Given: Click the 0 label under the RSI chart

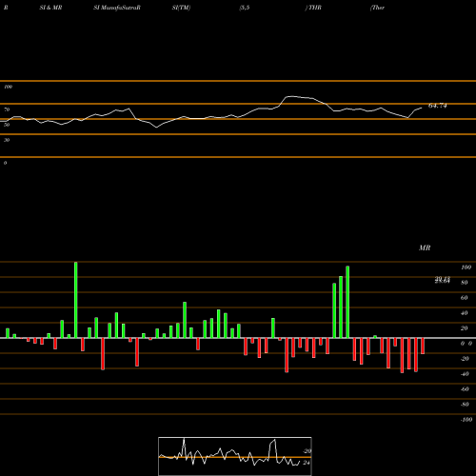Looking at the screenshot, I should click(x=5, y=163).
